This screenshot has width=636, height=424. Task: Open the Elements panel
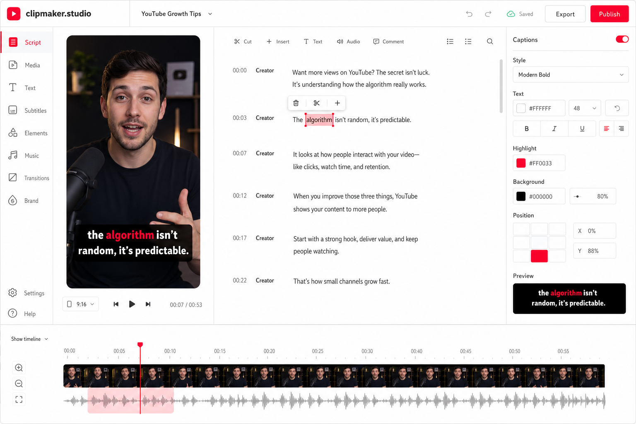pyautogui.click(x=28, y=133)
